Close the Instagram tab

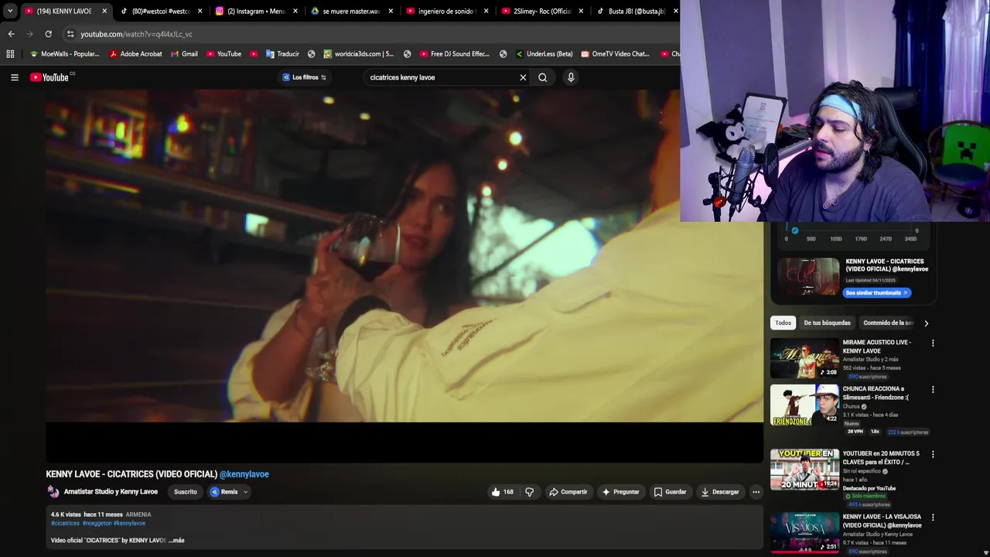pyautogui.click(x=295, y=11)
